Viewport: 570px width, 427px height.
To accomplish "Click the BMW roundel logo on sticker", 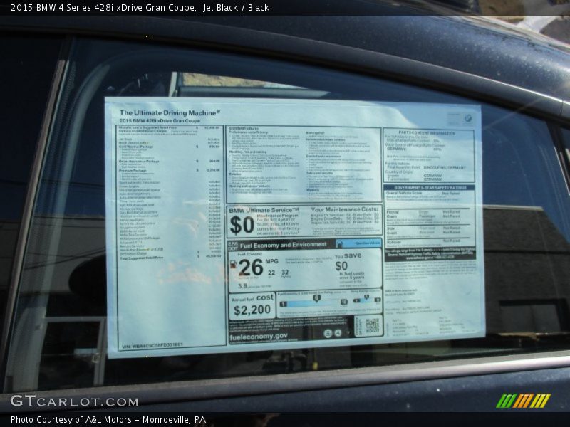I will [468, 118].
